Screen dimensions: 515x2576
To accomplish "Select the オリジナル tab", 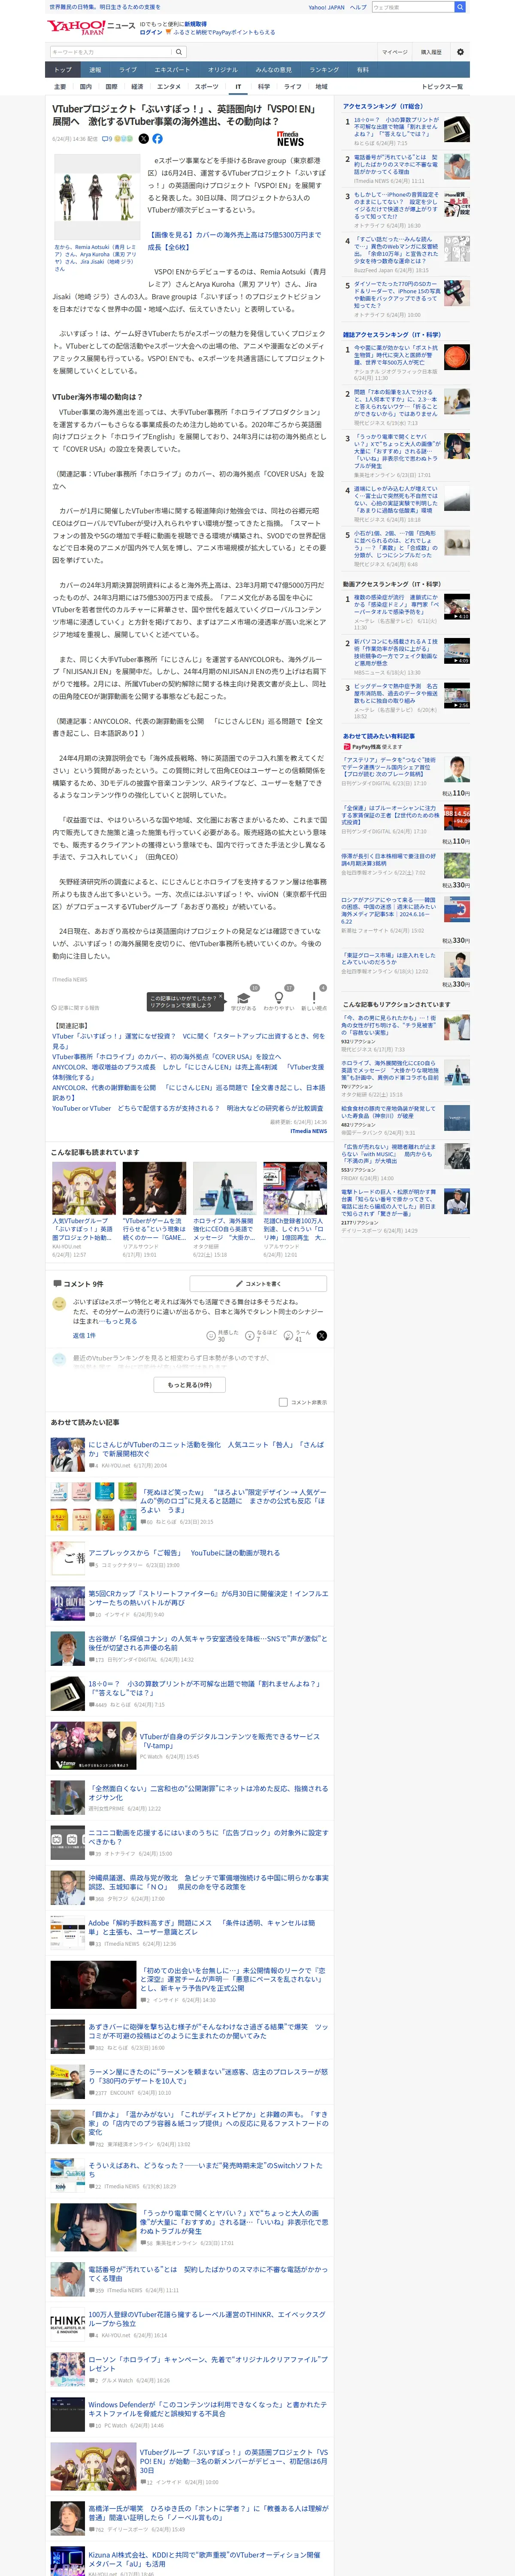I will click(223, 70).
